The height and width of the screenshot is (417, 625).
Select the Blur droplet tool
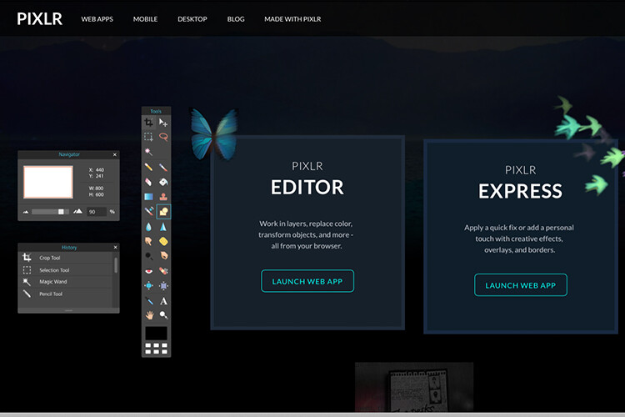(x=148, y=227)
